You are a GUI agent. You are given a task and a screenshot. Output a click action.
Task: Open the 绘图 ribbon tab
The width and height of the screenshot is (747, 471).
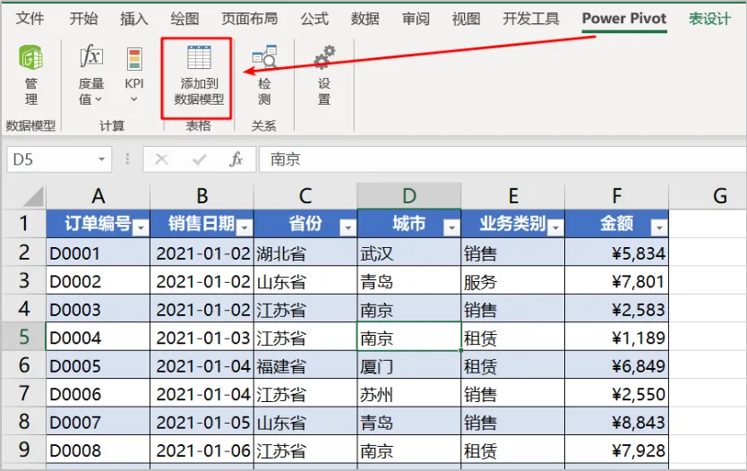185,18
